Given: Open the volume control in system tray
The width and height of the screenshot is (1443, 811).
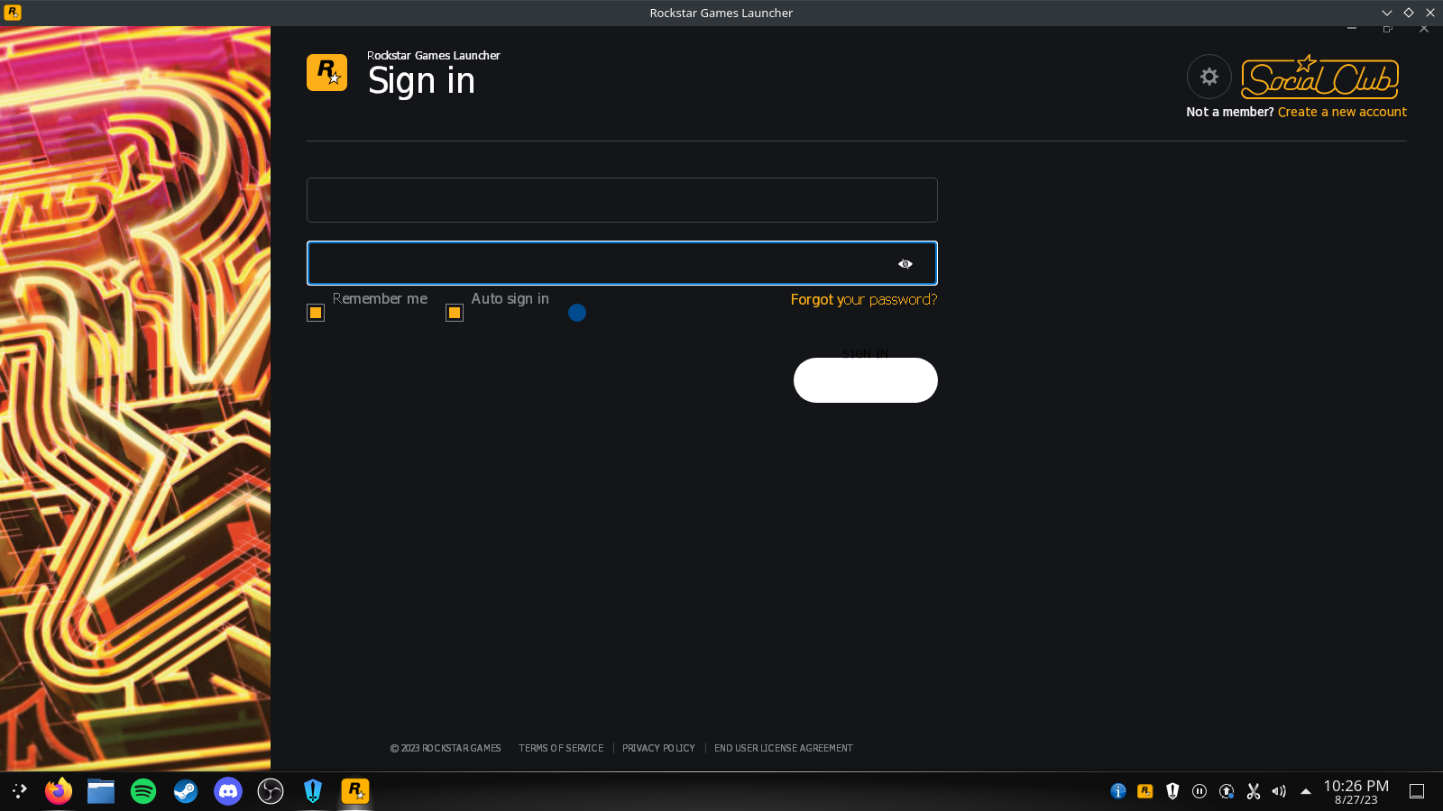Looking at the screenshot, I should pos(1279,791).
